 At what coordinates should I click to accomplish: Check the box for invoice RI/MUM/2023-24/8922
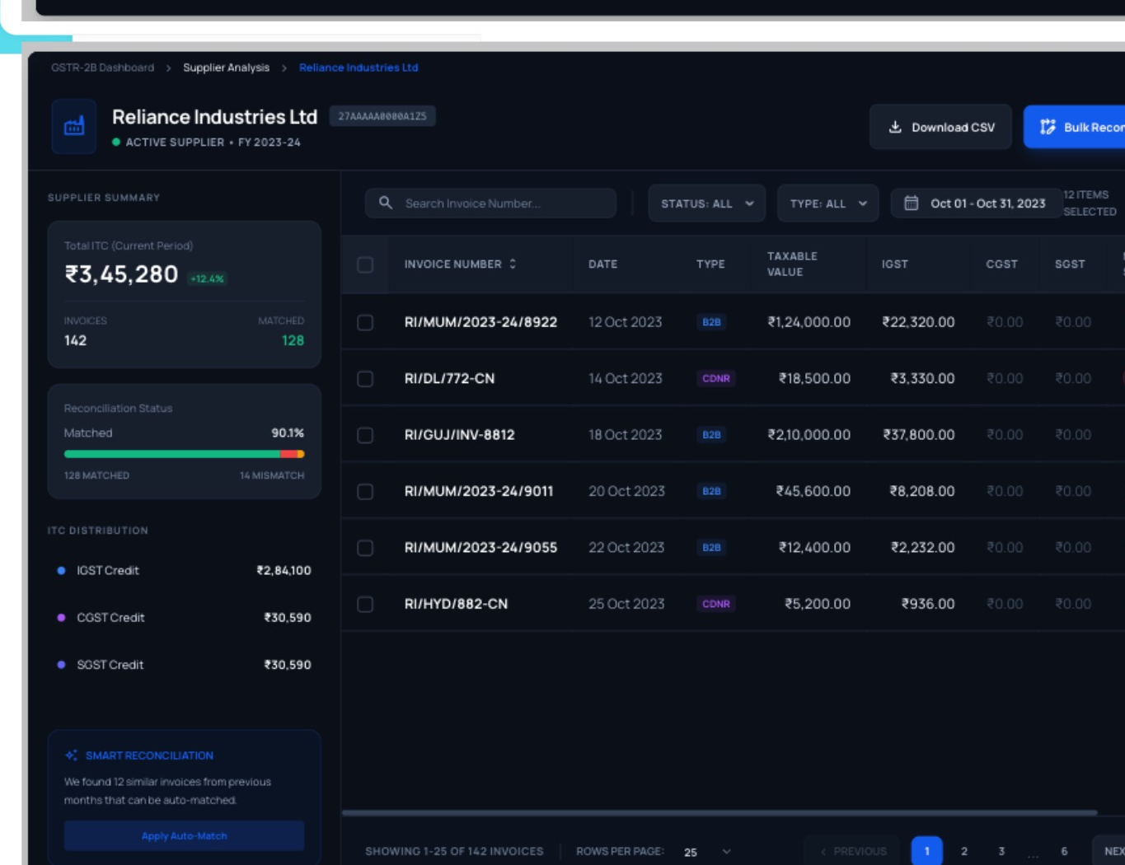(365, 322)
